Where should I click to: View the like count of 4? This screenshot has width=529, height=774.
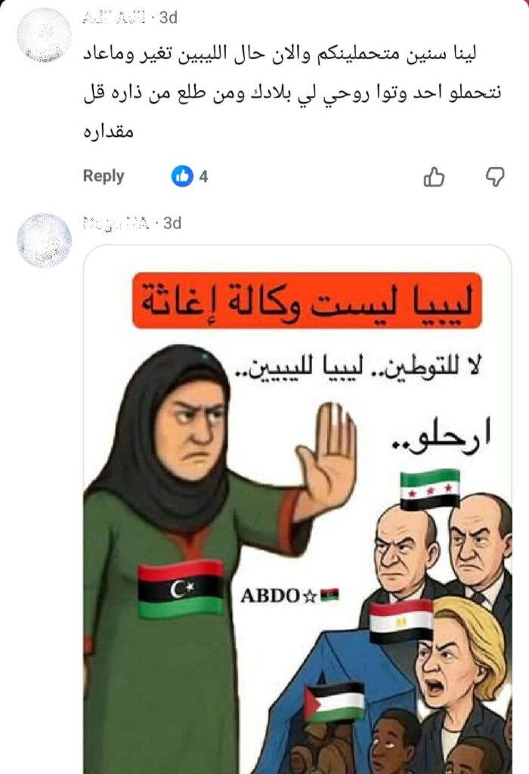[203, 176]
